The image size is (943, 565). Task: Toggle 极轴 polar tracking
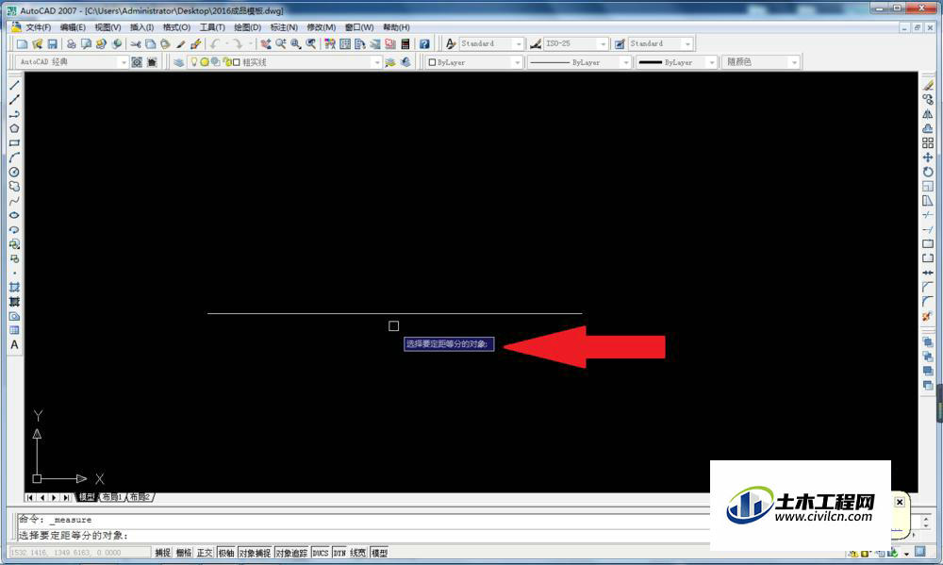click(226, 553)
